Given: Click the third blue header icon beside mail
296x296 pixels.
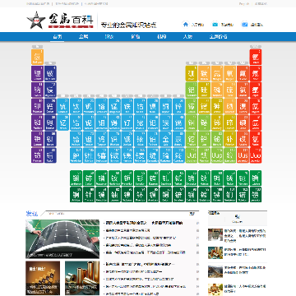Looking at the screenshot, I should point(244,25).
